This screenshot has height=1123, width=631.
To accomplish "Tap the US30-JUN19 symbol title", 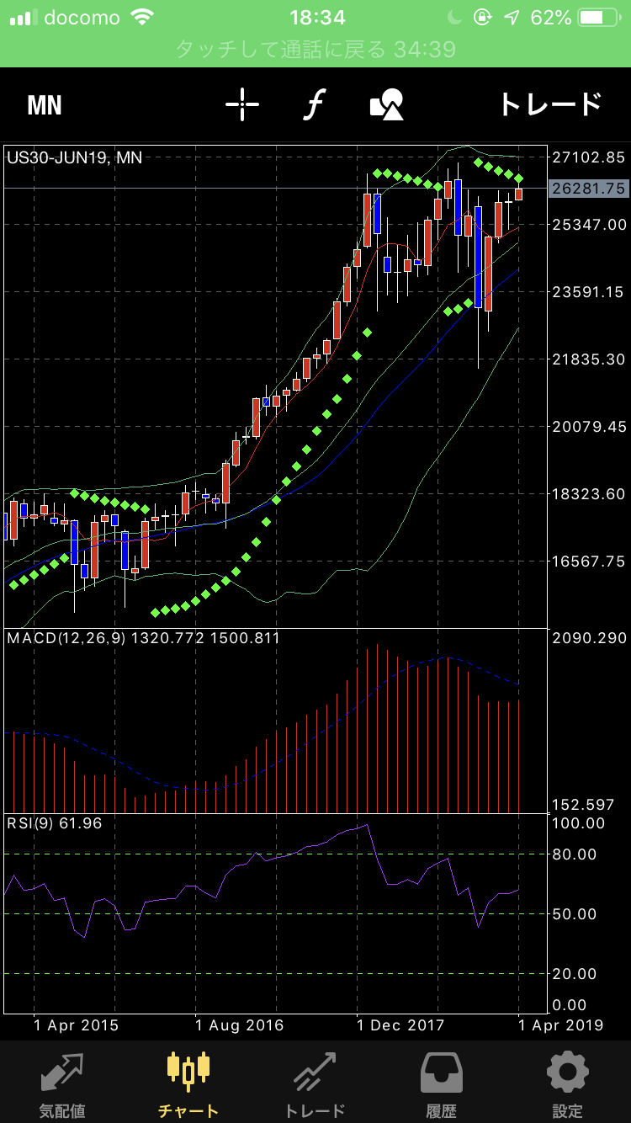I will coord(74,157).
